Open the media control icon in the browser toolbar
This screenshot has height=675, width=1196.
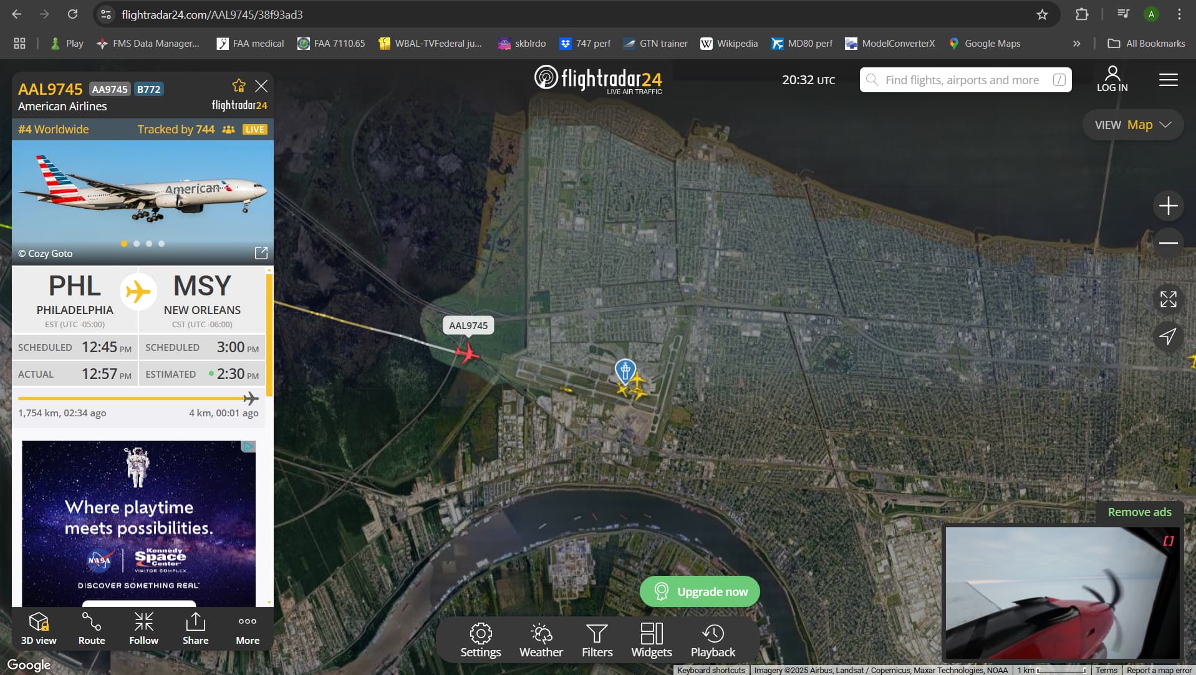[x=1123, y=14]
